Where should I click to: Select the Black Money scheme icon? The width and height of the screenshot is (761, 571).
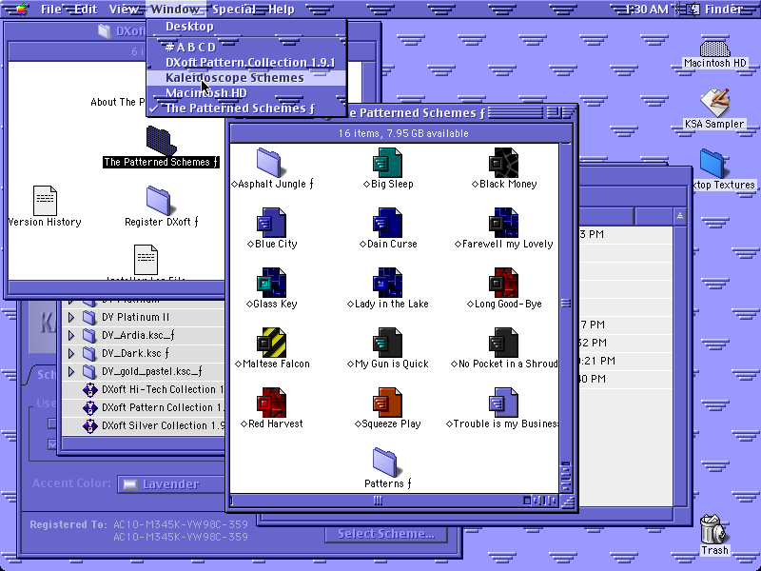pyautogui.click(x=503, y=163)
